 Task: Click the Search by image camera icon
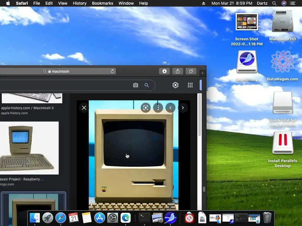point(136,85)
